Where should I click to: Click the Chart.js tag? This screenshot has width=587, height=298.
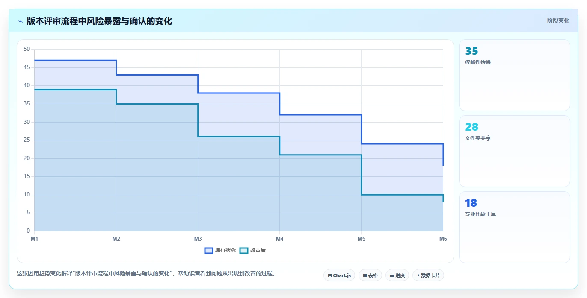pos(339,275)
